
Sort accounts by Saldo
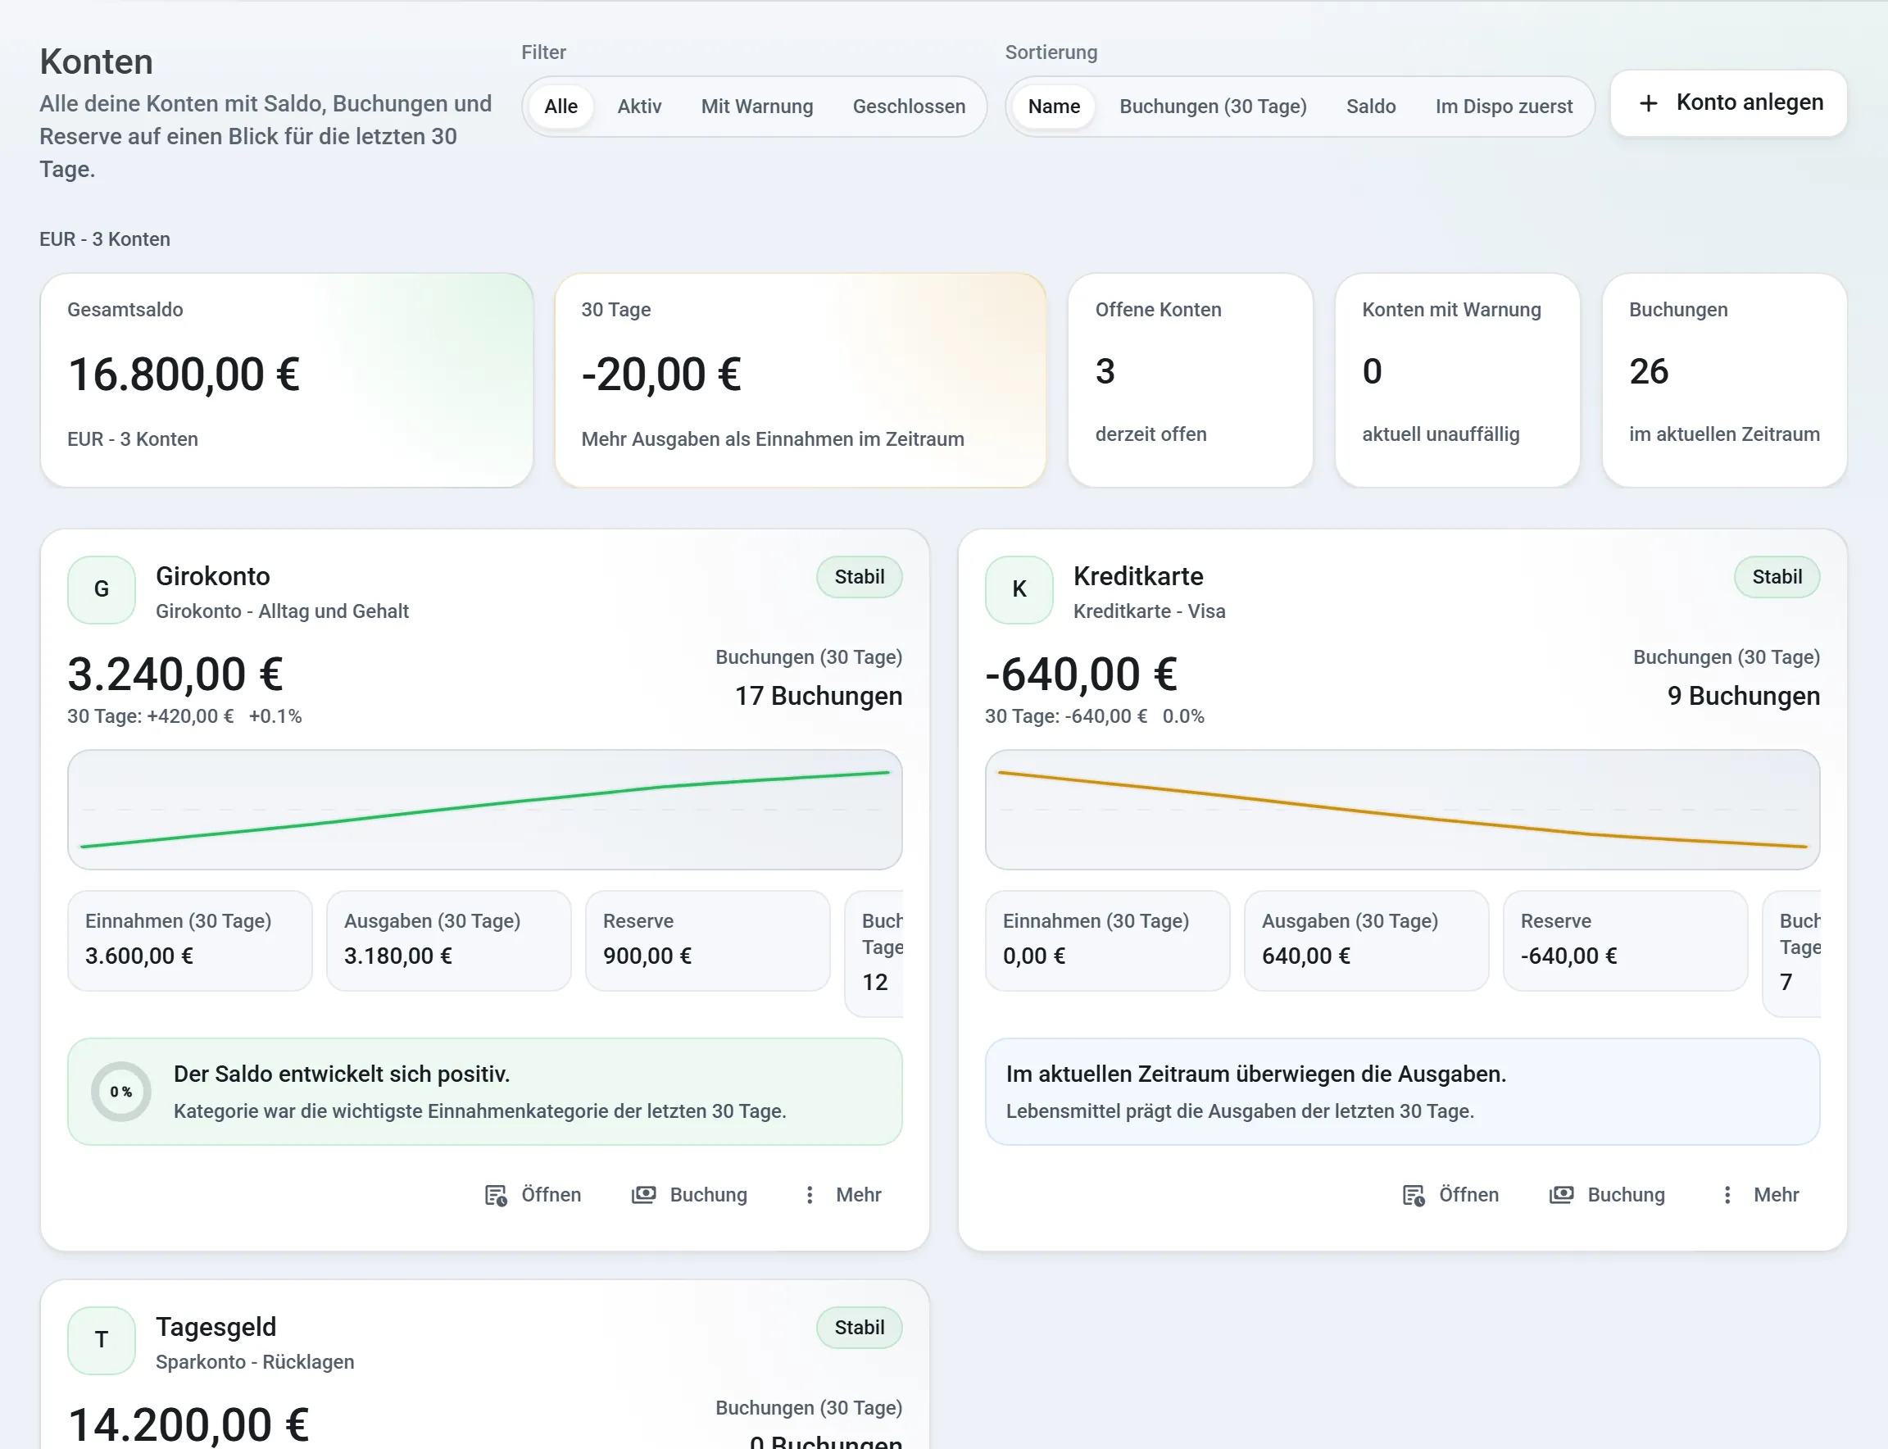(x=1370, y=107)
